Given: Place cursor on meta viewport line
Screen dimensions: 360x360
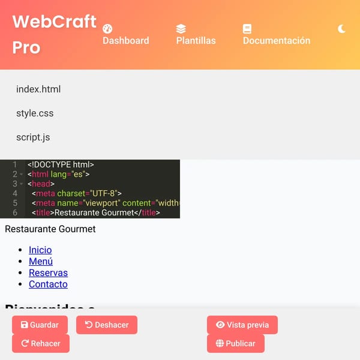Looking at the screenshot, I should 106,203.
